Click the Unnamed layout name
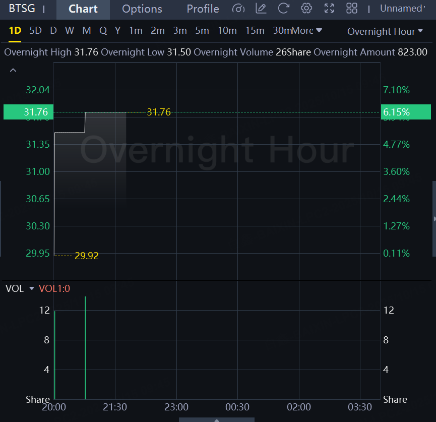The height and width of the screenshot is (422, 436). (402, 9)
